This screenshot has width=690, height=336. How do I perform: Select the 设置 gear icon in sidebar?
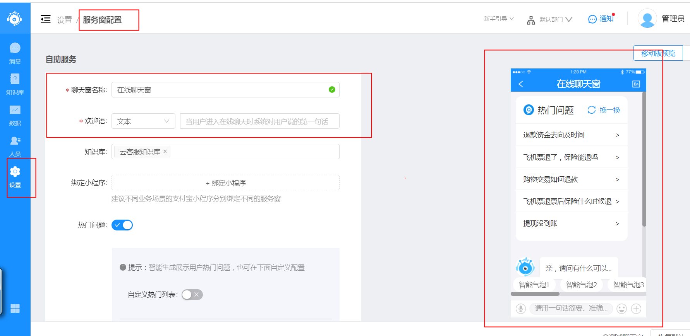coord(15,171)
